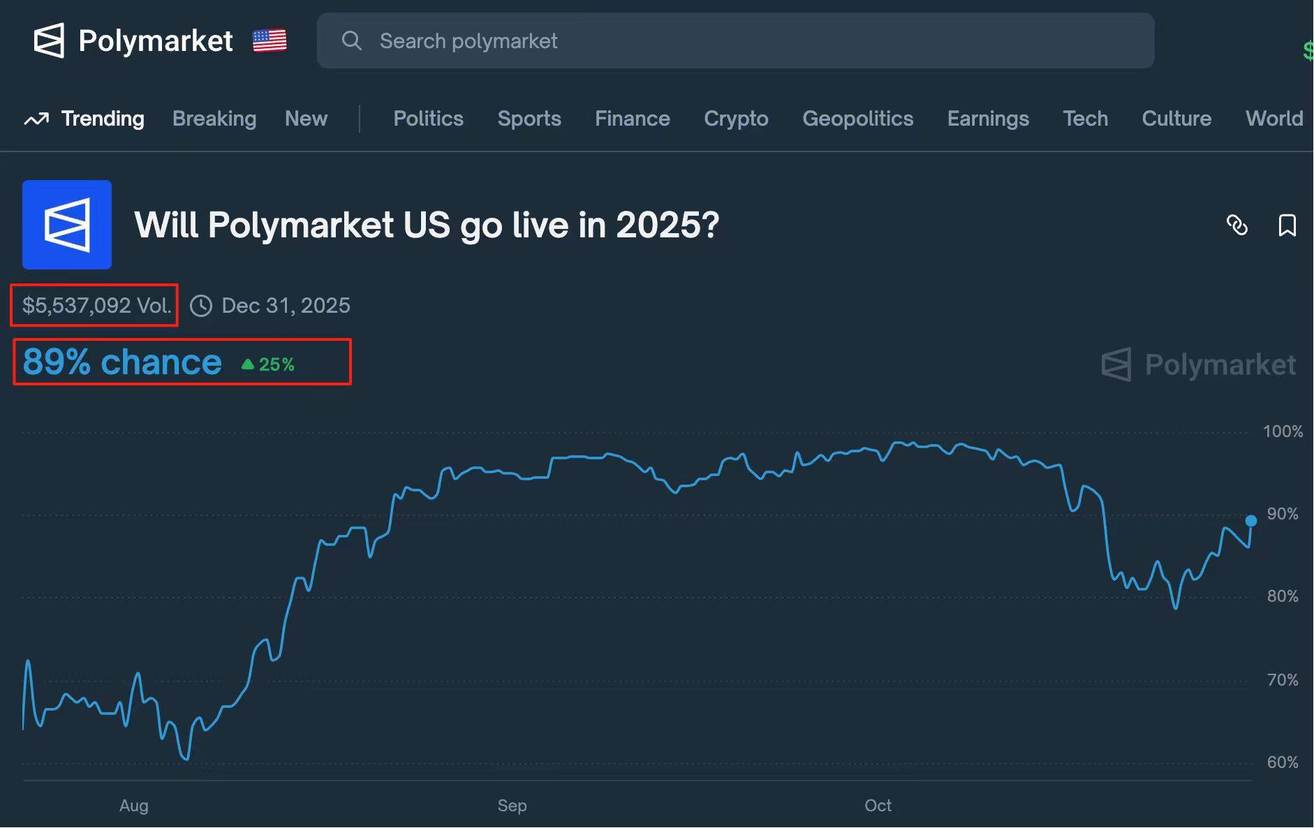Go to the Finance category
The width and height of the screenshot is (1314, 828).
[632, 119]
